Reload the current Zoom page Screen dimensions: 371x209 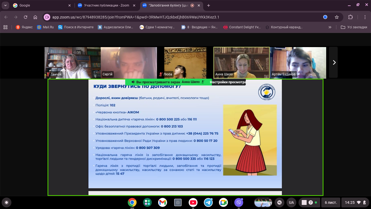[x=26, y=17]
